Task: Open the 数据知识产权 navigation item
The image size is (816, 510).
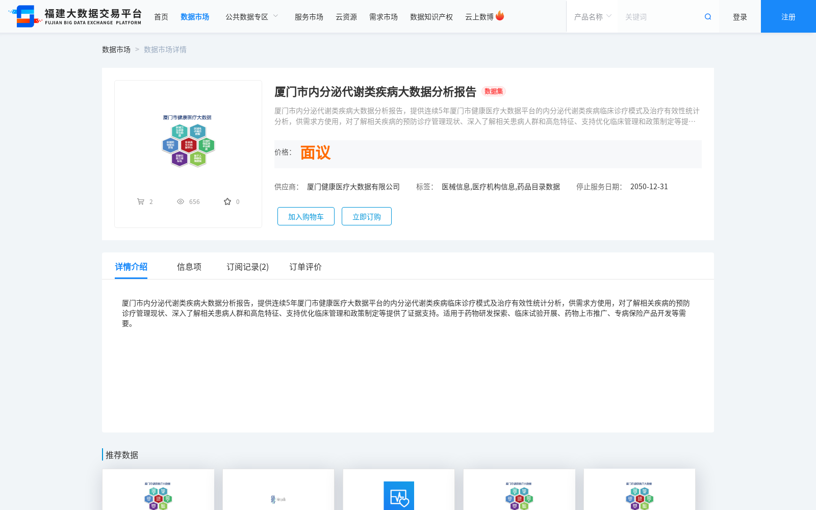Action: (431, 17)
